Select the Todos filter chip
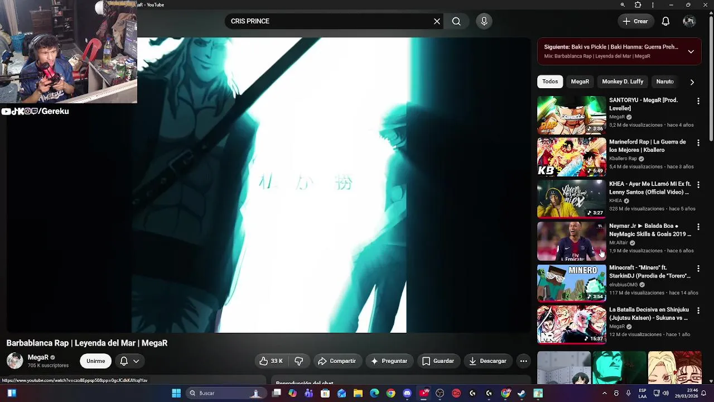714x402 pixels. tap(550, 82)
